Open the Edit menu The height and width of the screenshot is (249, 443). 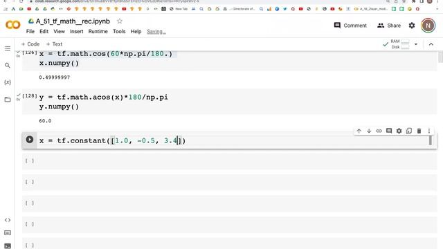44,31
